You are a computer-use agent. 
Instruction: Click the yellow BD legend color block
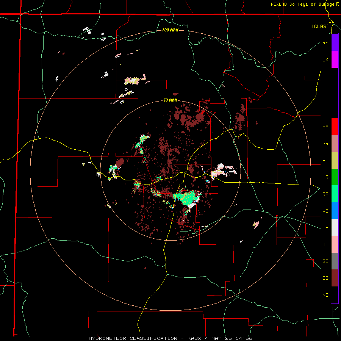(x=335, y=161)
